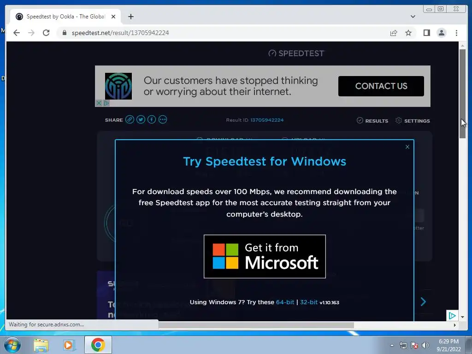Reload the Speedtest page

tap(46, 33)
